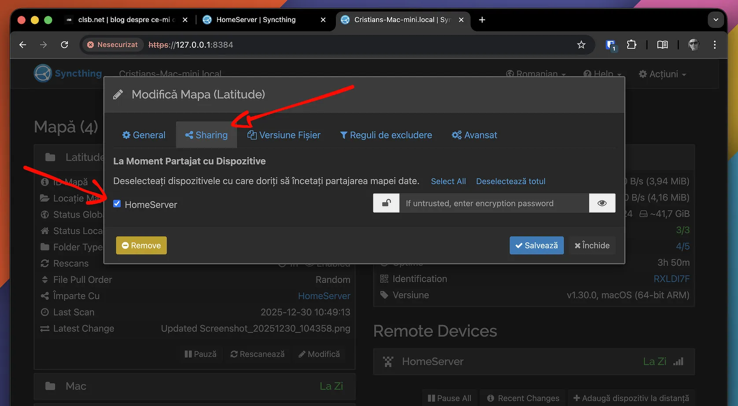738x406 pixels.
Task: Open the Chrome three-dot menu
Action: (x=714, y=45)
